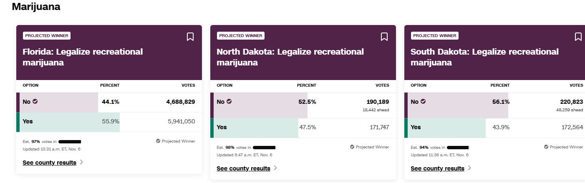Open Florida's See county results link

[49, 163]
